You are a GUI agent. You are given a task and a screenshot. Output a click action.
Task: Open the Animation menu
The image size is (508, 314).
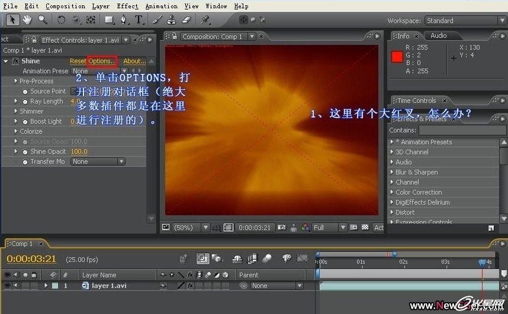(x=162, y=6)
